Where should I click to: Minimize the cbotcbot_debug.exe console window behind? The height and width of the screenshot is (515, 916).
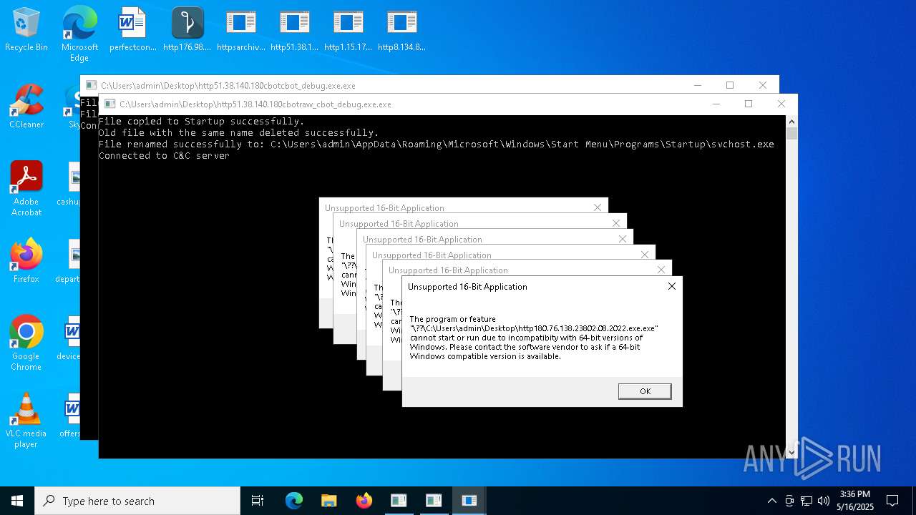click(697, 85)
